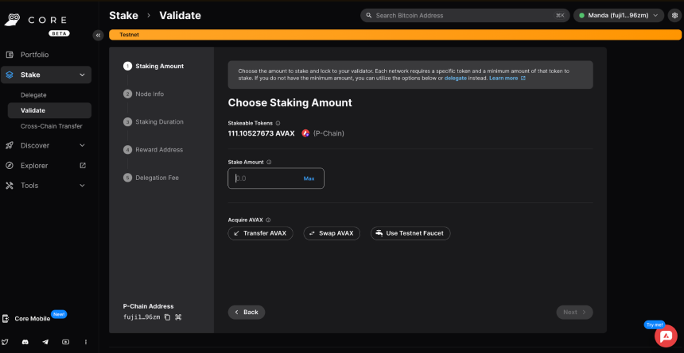Open settings gear in top right

[674, 15]
